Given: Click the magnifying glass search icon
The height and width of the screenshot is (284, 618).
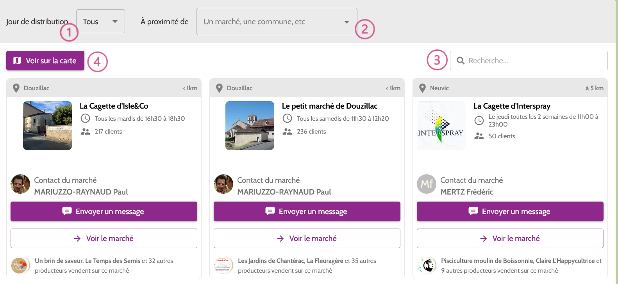Looking at the screenshot, I should tap(461, 61).
